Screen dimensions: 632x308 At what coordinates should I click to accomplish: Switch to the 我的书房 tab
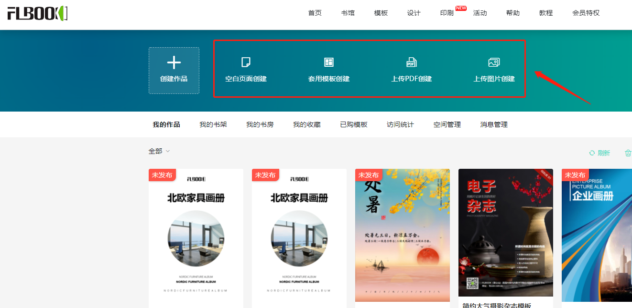point(260,124)
